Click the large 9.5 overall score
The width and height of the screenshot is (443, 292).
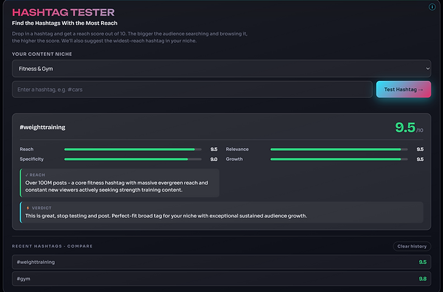pos(405,127)
